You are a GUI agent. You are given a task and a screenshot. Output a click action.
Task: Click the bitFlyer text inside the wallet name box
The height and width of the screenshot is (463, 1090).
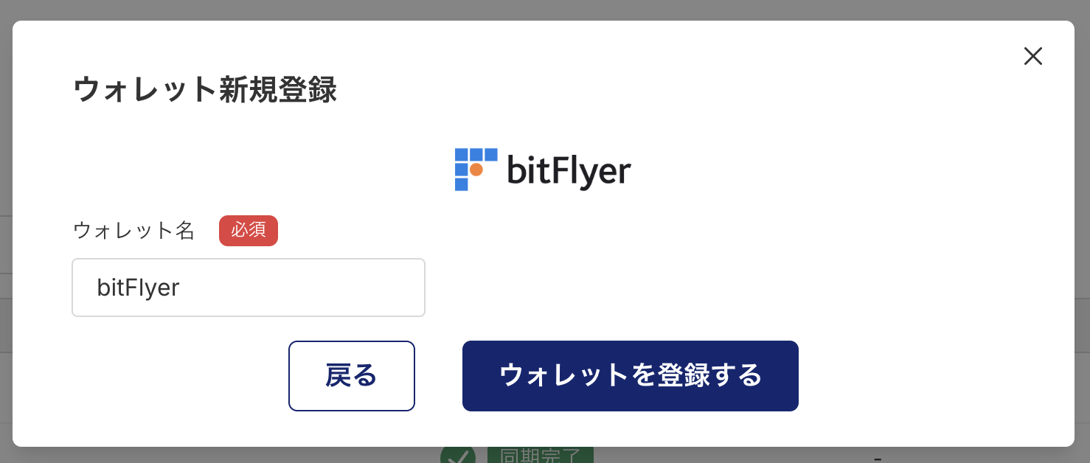[x=139, y=288]
